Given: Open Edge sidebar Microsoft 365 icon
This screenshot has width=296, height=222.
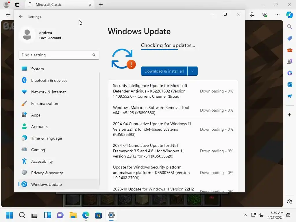Looking at the screenshot, I should (290, 73).
